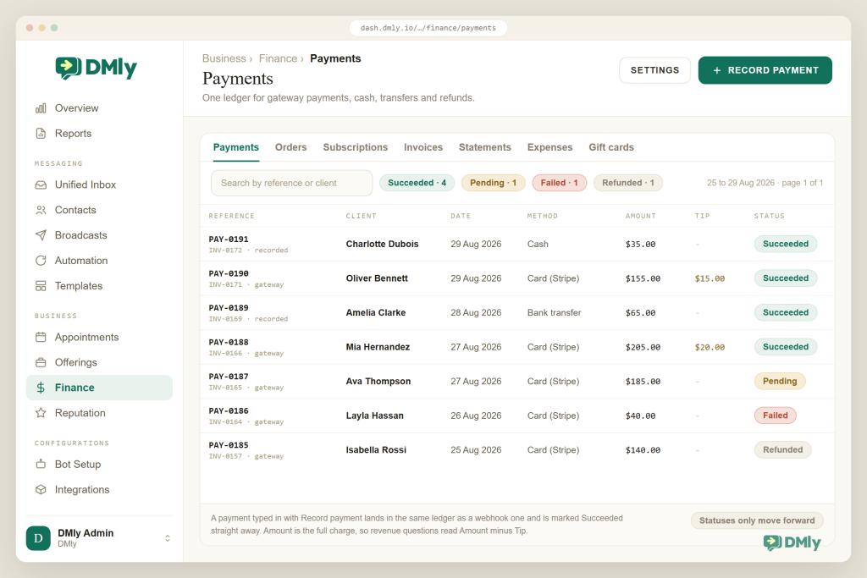Open the Subscriptions tab
Viewport: 867px width, 578px height.
(356, 147)
